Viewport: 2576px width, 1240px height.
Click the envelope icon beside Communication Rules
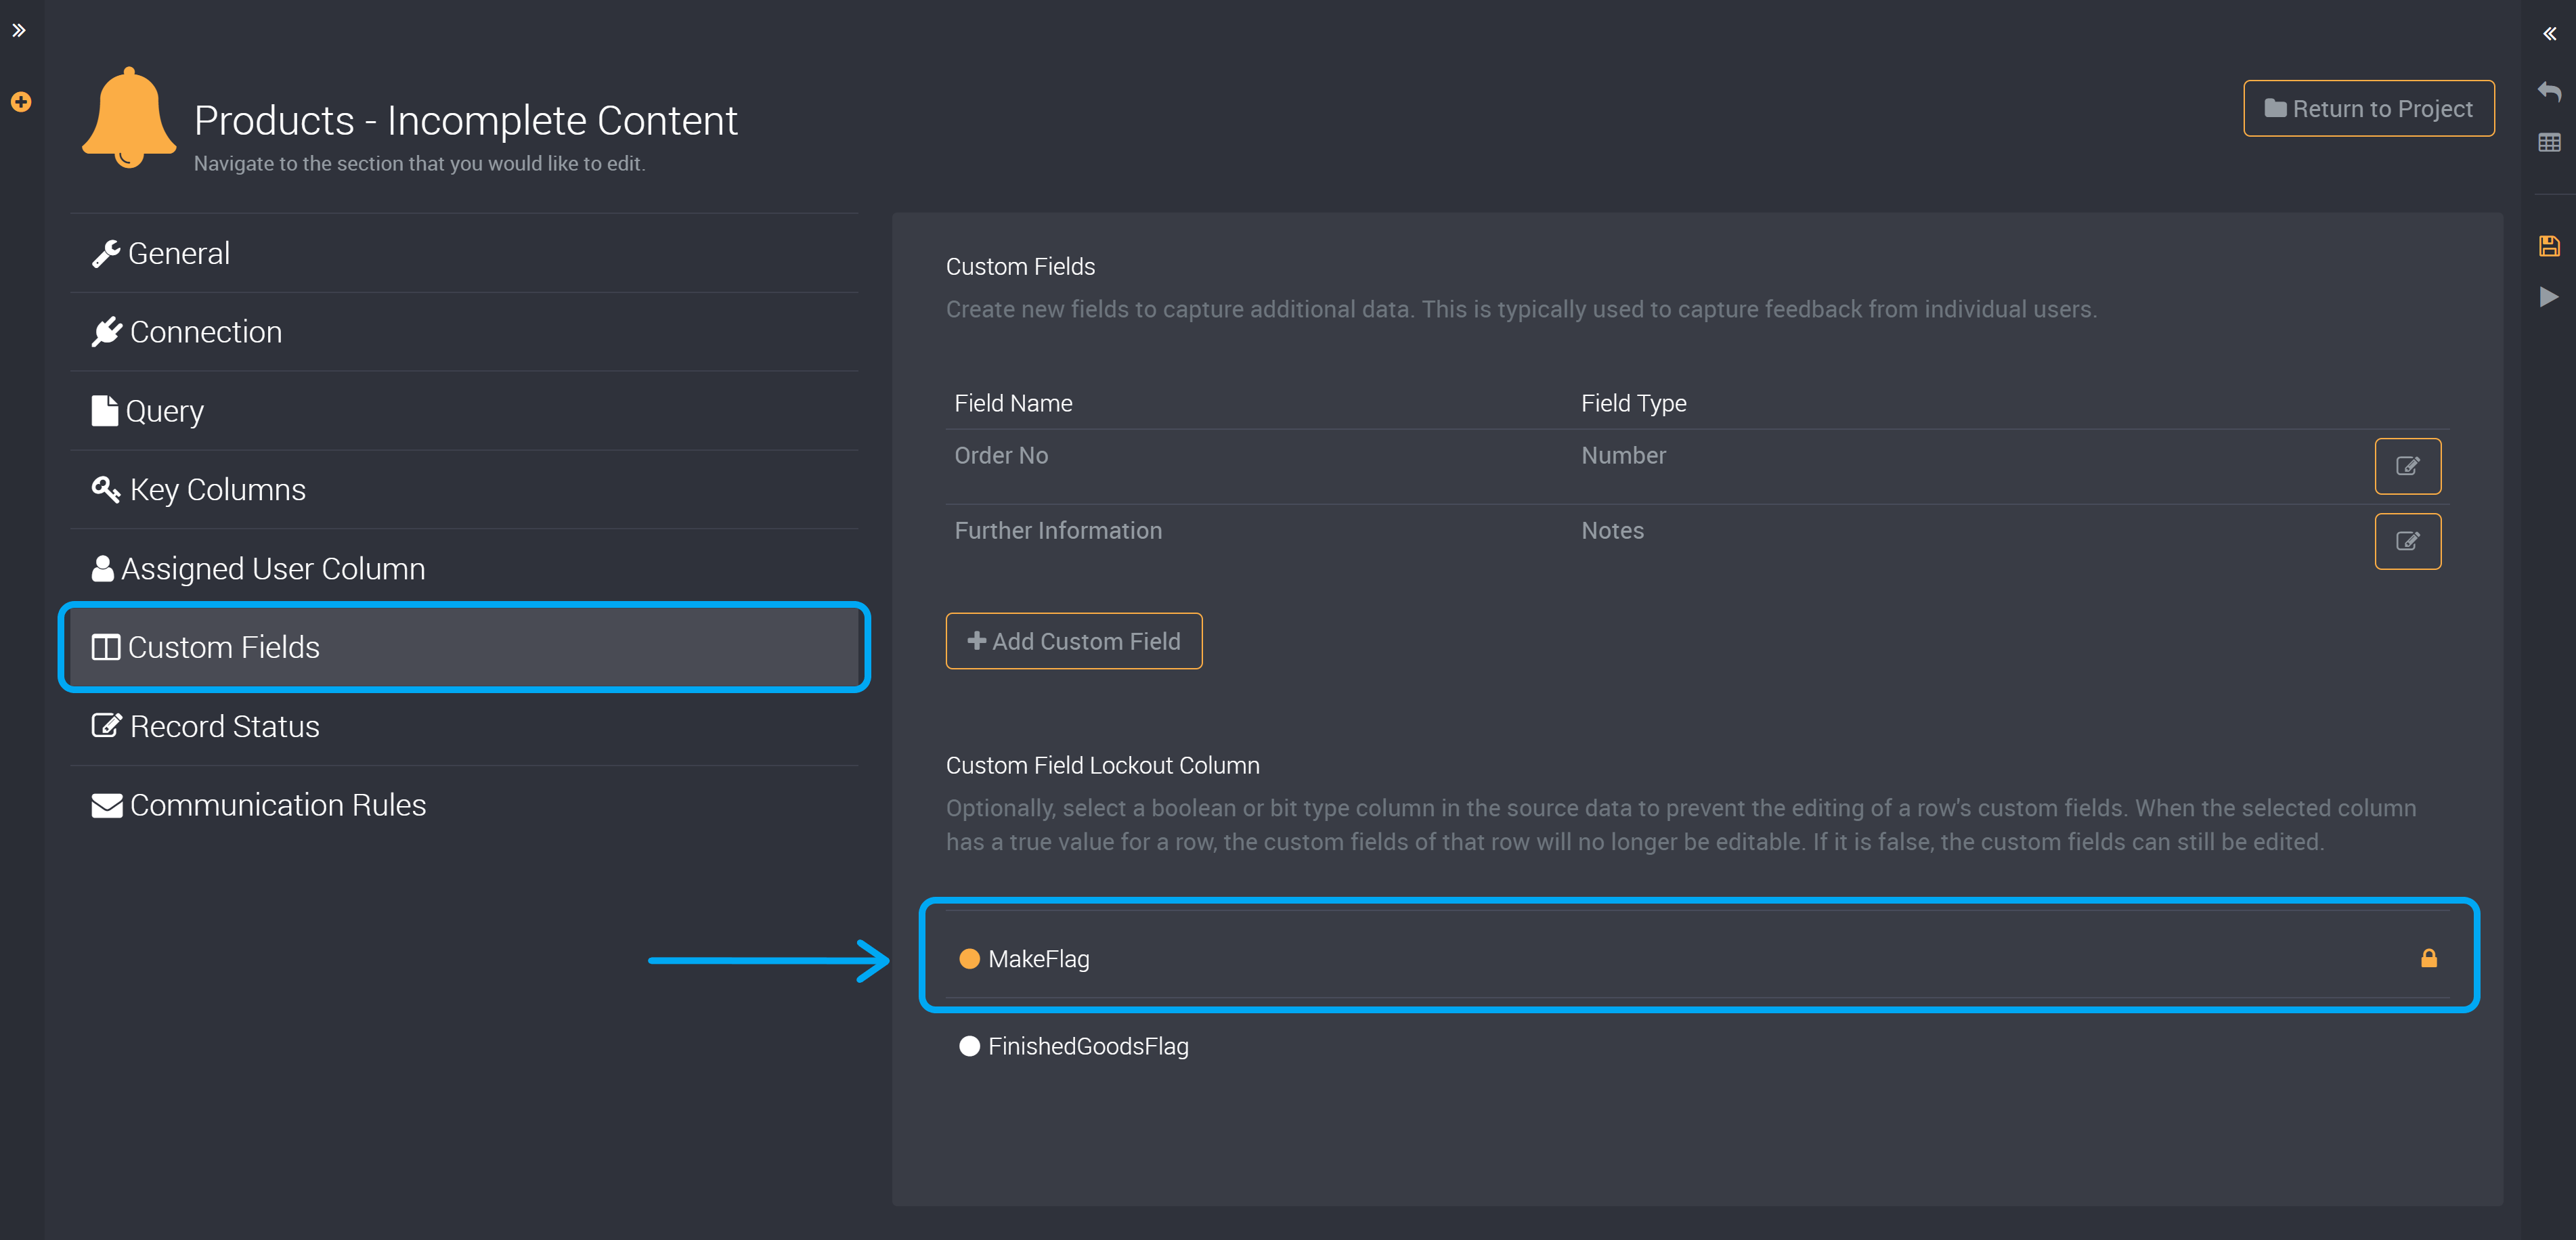click(106, 805)
